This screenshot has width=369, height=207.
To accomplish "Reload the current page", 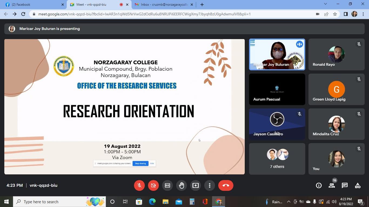I will (23, 14).
